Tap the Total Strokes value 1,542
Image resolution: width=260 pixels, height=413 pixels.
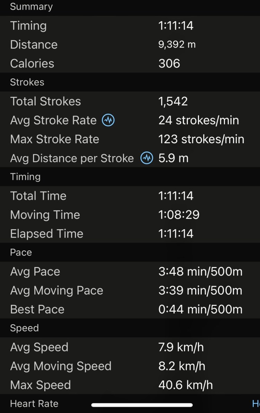tap(173, 101)
